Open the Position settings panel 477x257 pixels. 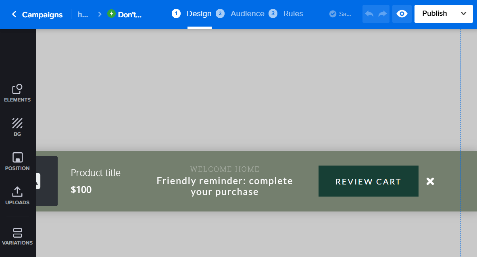click(17, 161)
